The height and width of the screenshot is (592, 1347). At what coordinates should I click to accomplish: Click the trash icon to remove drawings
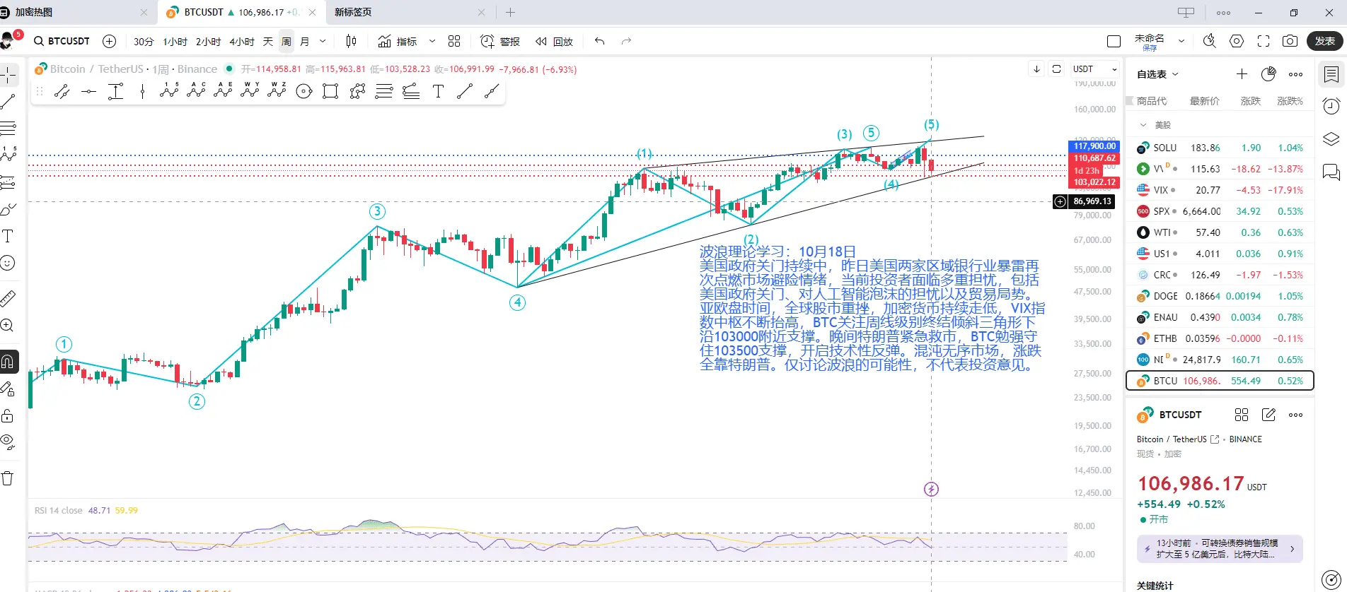click(8, 478)
